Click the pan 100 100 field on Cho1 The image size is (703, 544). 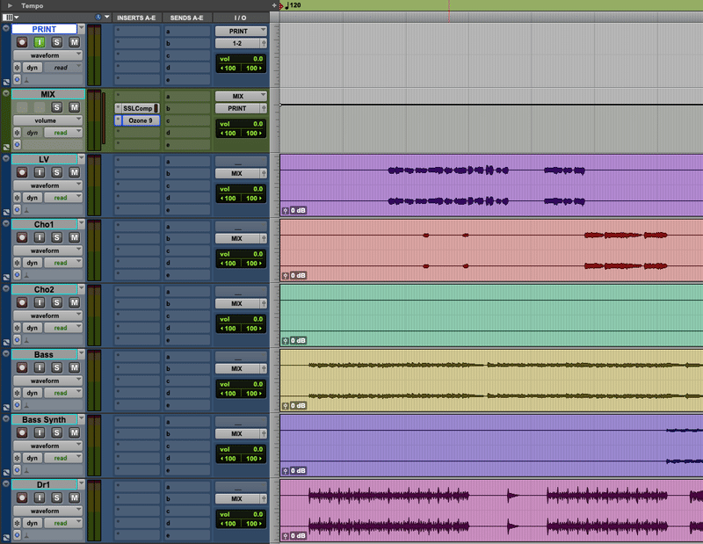(241, 264)
